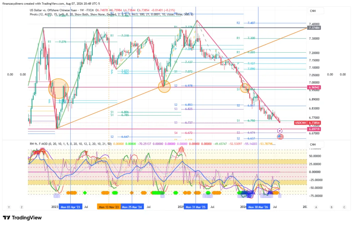Click the R2 7.407 pivot label

pos(245,23)
